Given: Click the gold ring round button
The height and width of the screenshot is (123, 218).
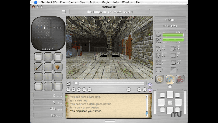Looking at the screenshot, I should 160,79.
